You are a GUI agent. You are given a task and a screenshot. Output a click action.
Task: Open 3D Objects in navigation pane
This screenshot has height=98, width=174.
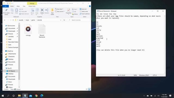click(11, 71)
